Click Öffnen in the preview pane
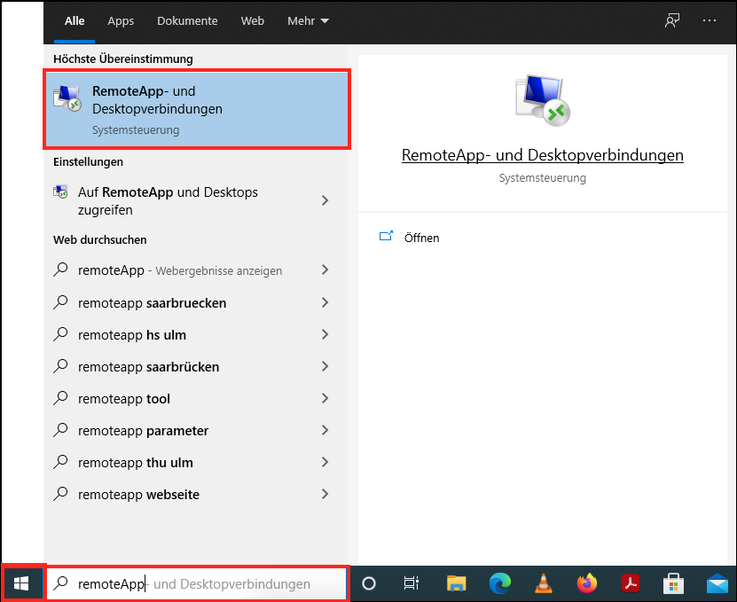 tap(420, 238)
